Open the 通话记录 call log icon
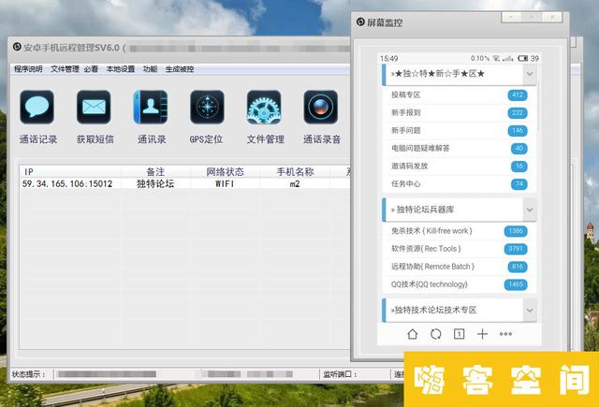 tap(37, 107)
